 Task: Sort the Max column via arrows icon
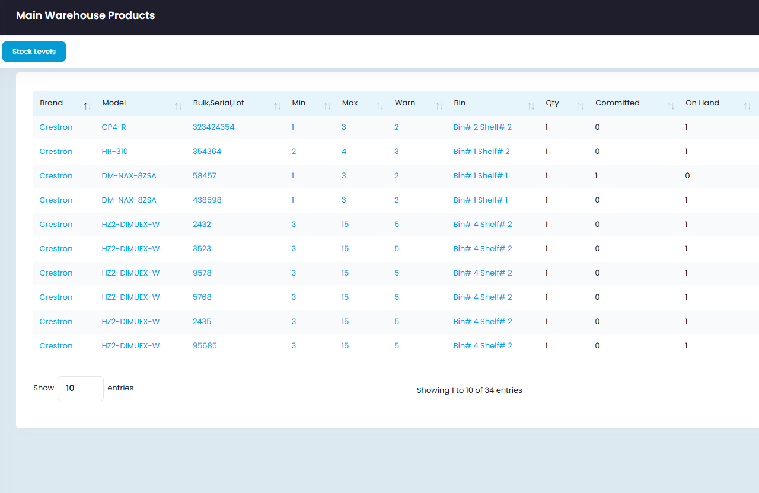380,106
